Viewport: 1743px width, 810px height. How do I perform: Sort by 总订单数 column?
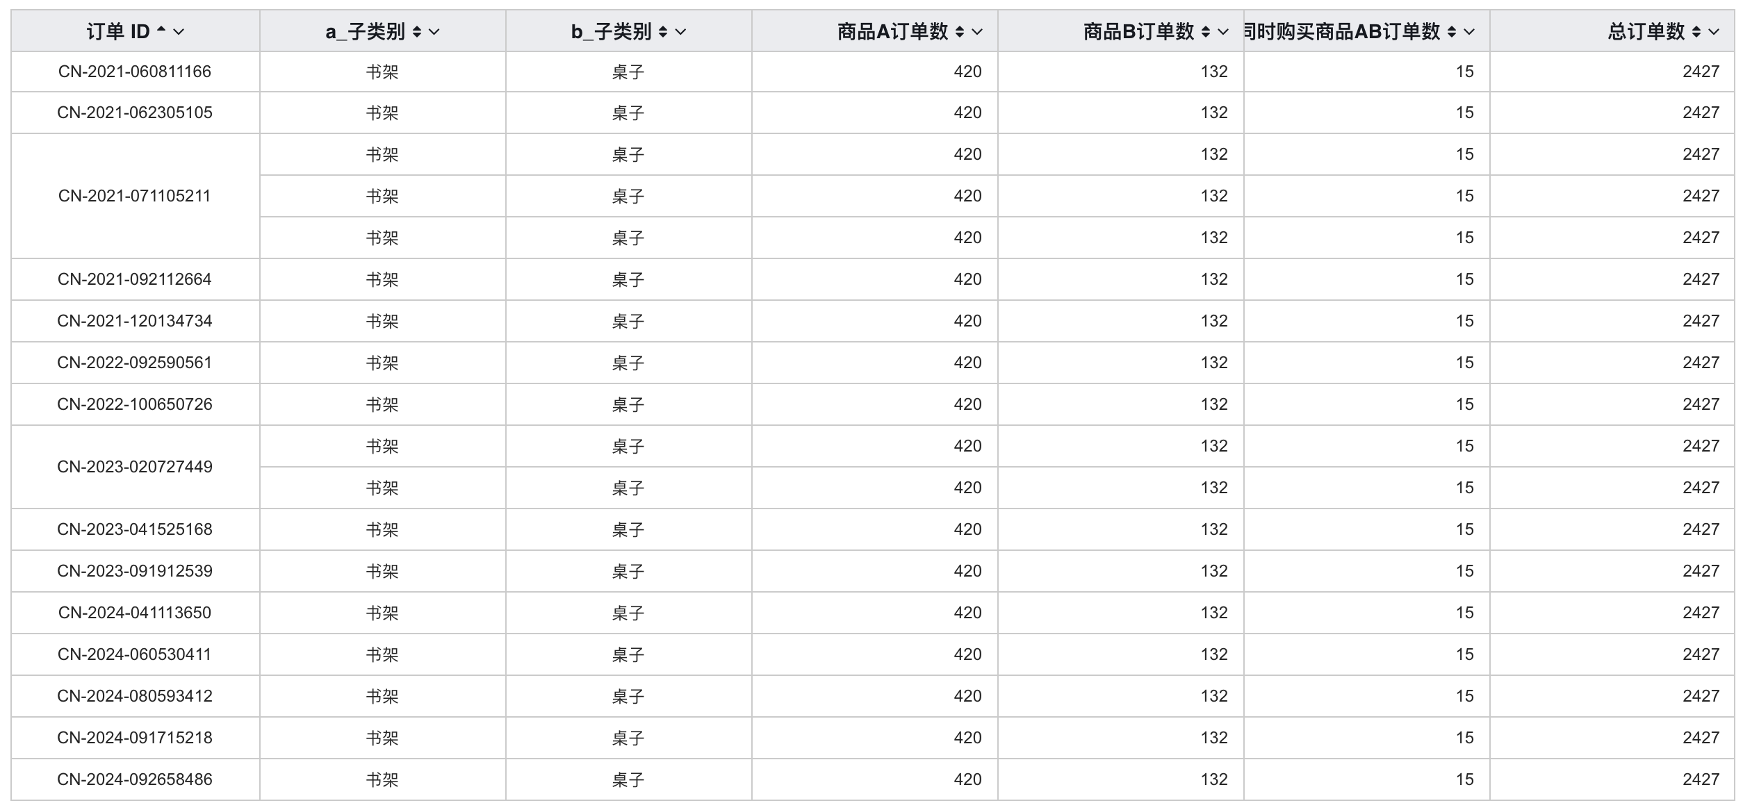pyautogui.click(x=1696, y=31)
